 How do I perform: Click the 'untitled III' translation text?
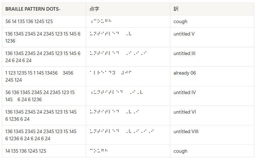184,53
